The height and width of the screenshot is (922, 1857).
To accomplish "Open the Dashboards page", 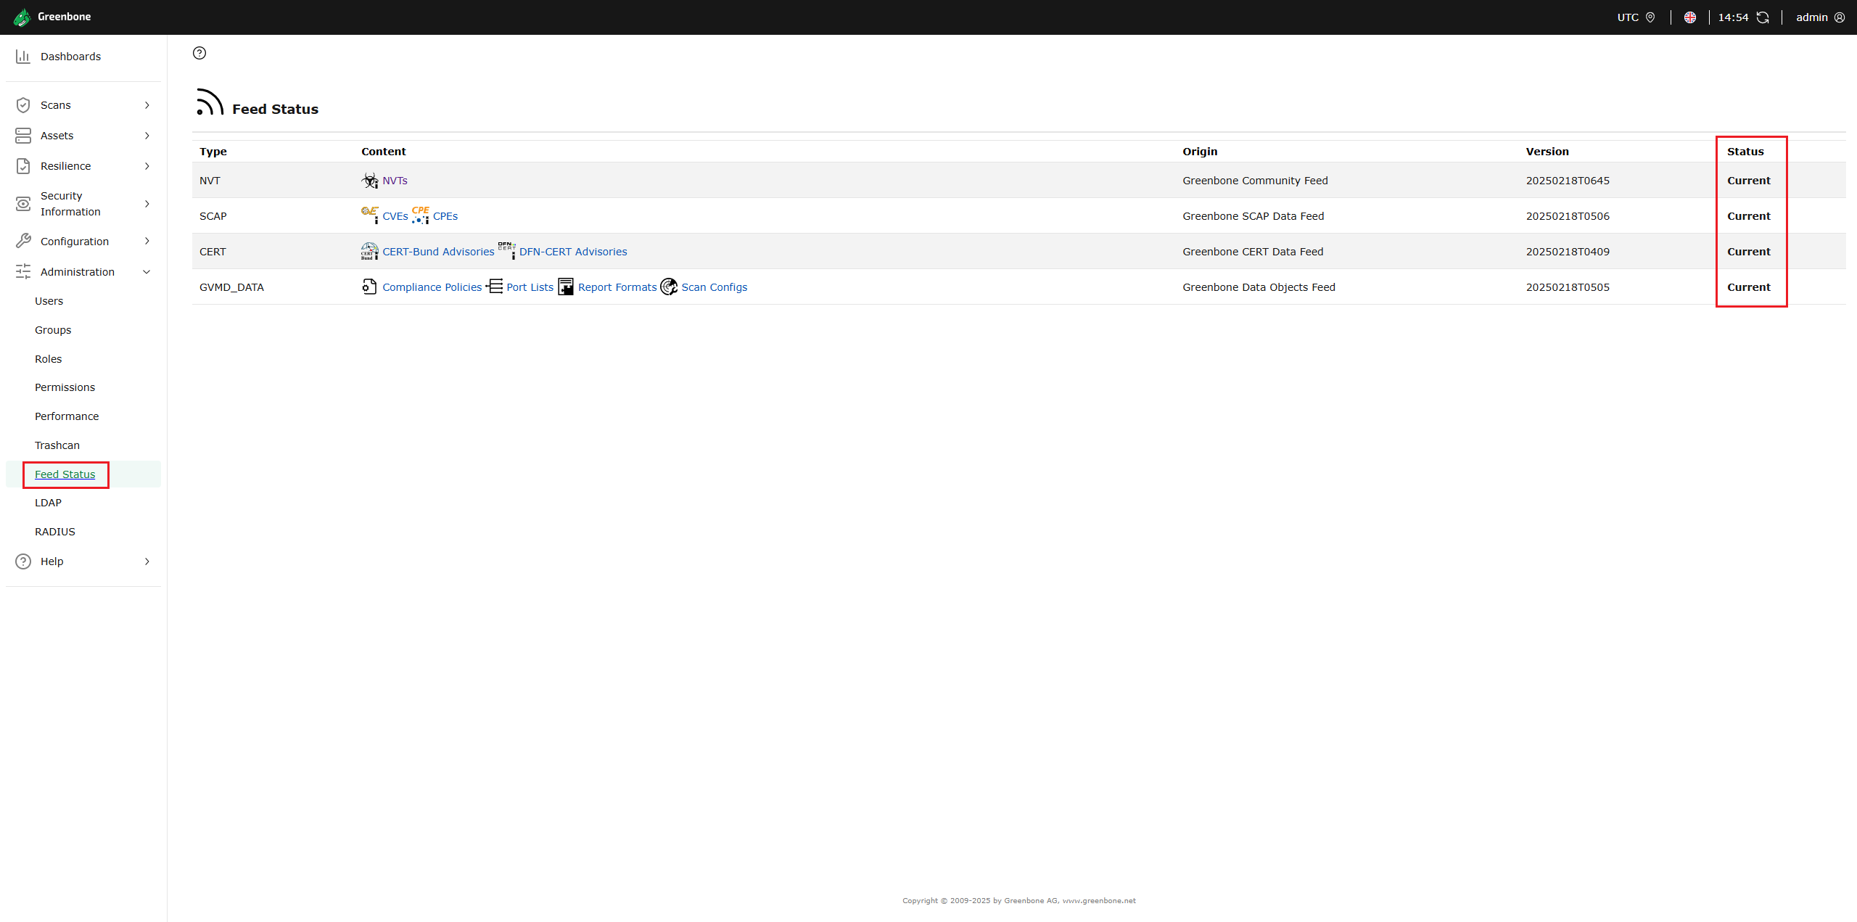I will click(x=70, y=57).
